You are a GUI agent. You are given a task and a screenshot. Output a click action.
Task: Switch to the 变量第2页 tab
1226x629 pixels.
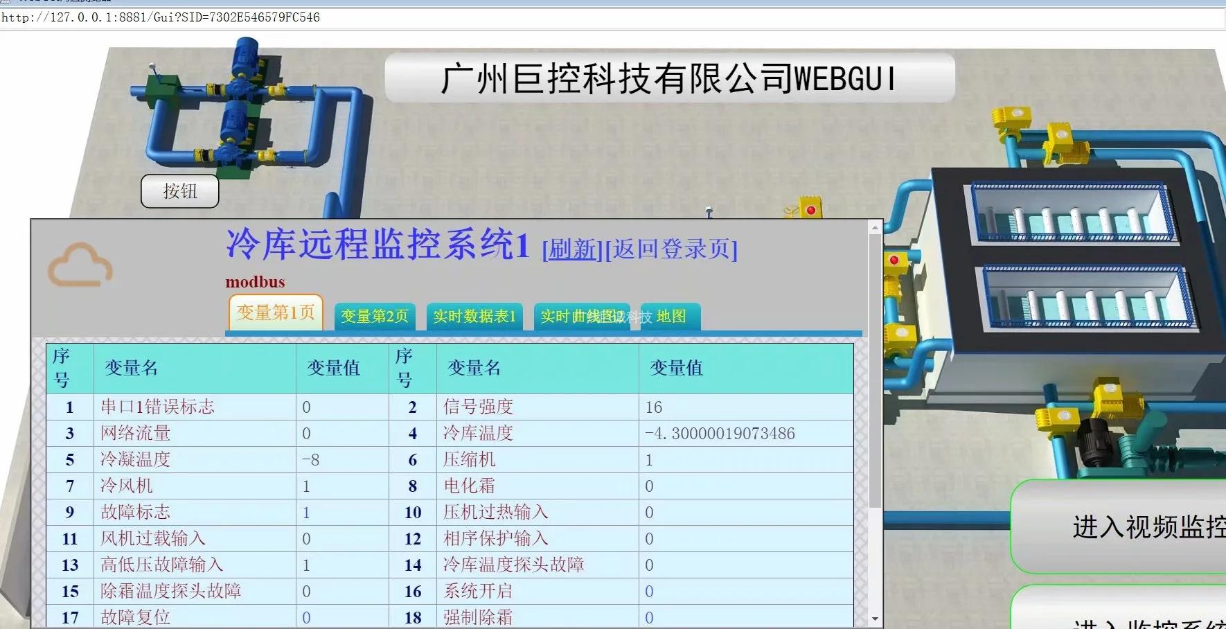pyautogui.click(x=374, y=317)
